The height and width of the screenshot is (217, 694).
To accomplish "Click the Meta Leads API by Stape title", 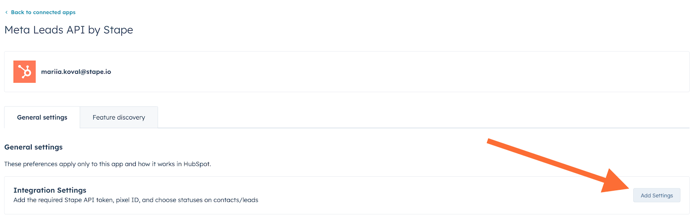I will pyautogui.click(x=69, y=30).
